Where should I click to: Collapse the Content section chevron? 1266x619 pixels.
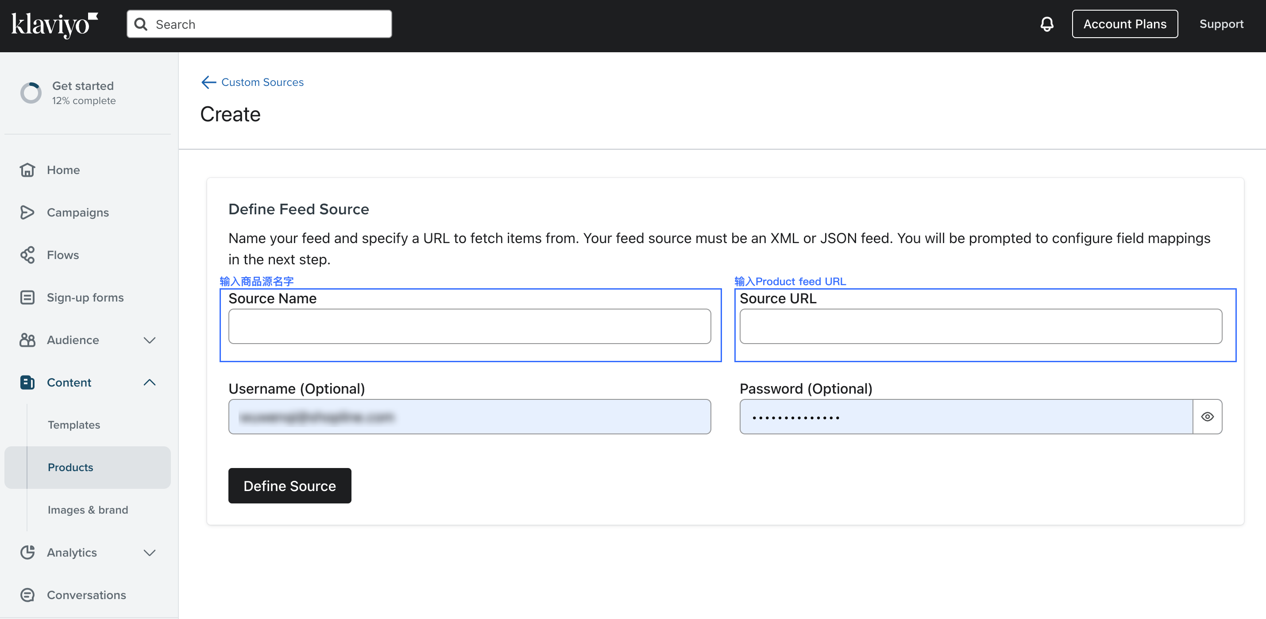point(150,383)
